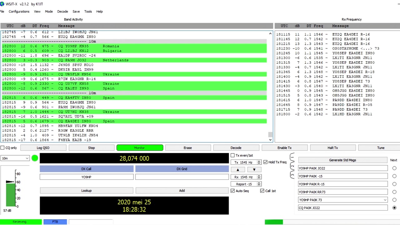The image size is (400, 225).
Task: Click the YO9HP PA0K RR73 message field
Action: pyautogui.click(x=342, y=192)
